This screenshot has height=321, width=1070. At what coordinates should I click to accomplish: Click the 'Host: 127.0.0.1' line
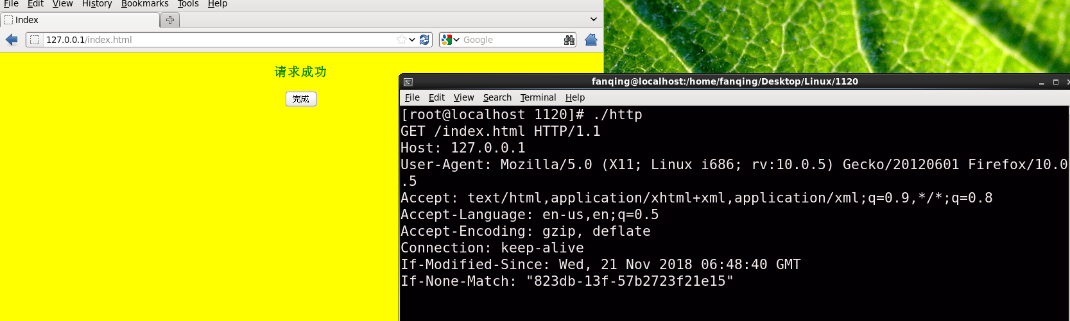click(463, 148)
